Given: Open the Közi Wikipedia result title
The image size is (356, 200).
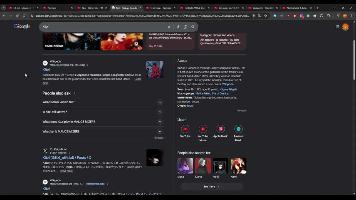Looking at the screenshot, I should pyautogui.click(x=46, y=70).
